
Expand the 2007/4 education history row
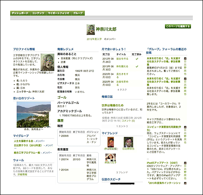point(60,159)
